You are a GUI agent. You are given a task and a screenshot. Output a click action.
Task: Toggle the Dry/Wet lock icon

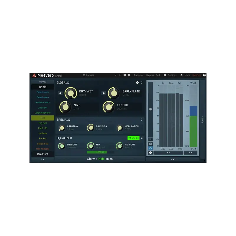coord(60,93)
